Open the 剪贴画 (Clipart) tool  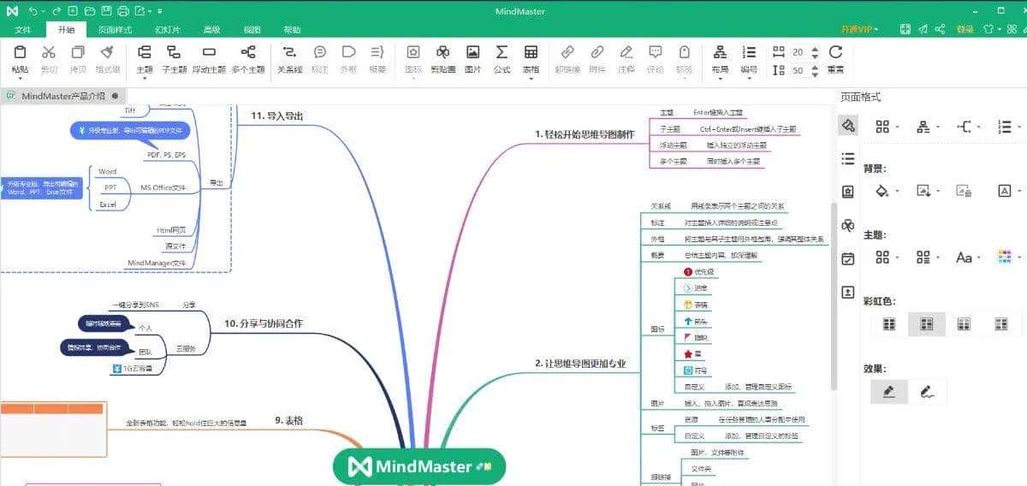(442, 59)
